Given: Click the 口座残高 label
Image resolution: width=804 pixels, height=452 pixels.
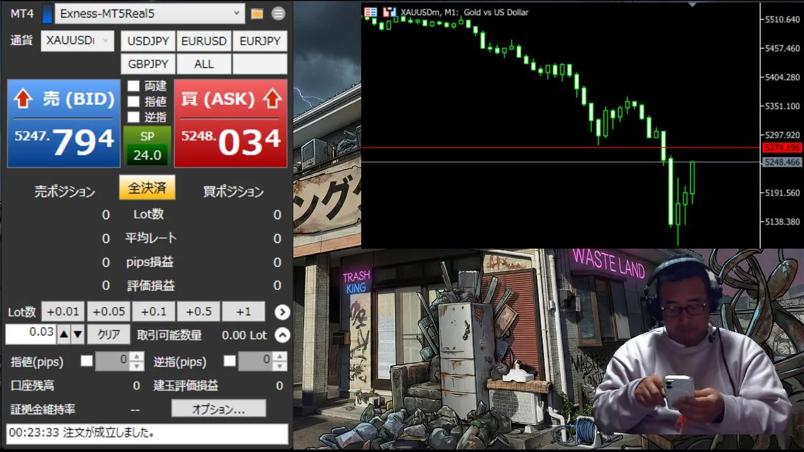Looking at the screenshot, I should coord(32,385).
